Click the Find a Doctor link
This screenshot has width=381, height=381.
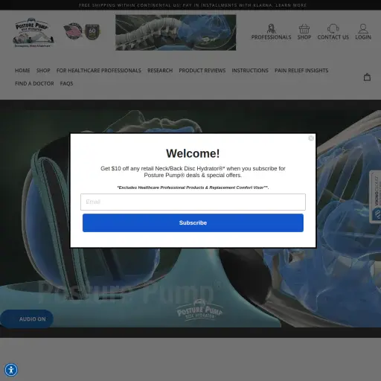34,83
